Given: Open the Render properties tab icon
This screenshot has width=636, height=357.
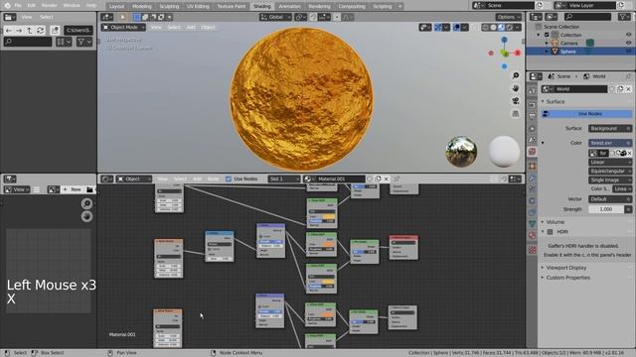Looking at the screenshot, I should tap(533, 104).
